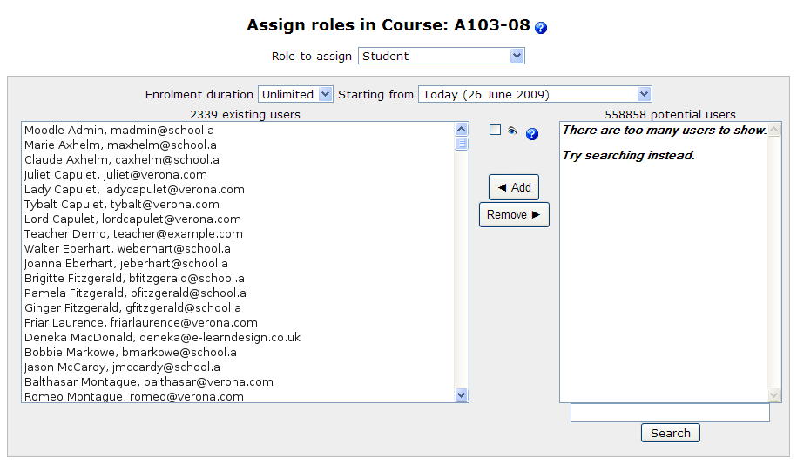The image size is (797, 465).
Task: Tick the hidden assignment checkbox
Action: point(496,130)
